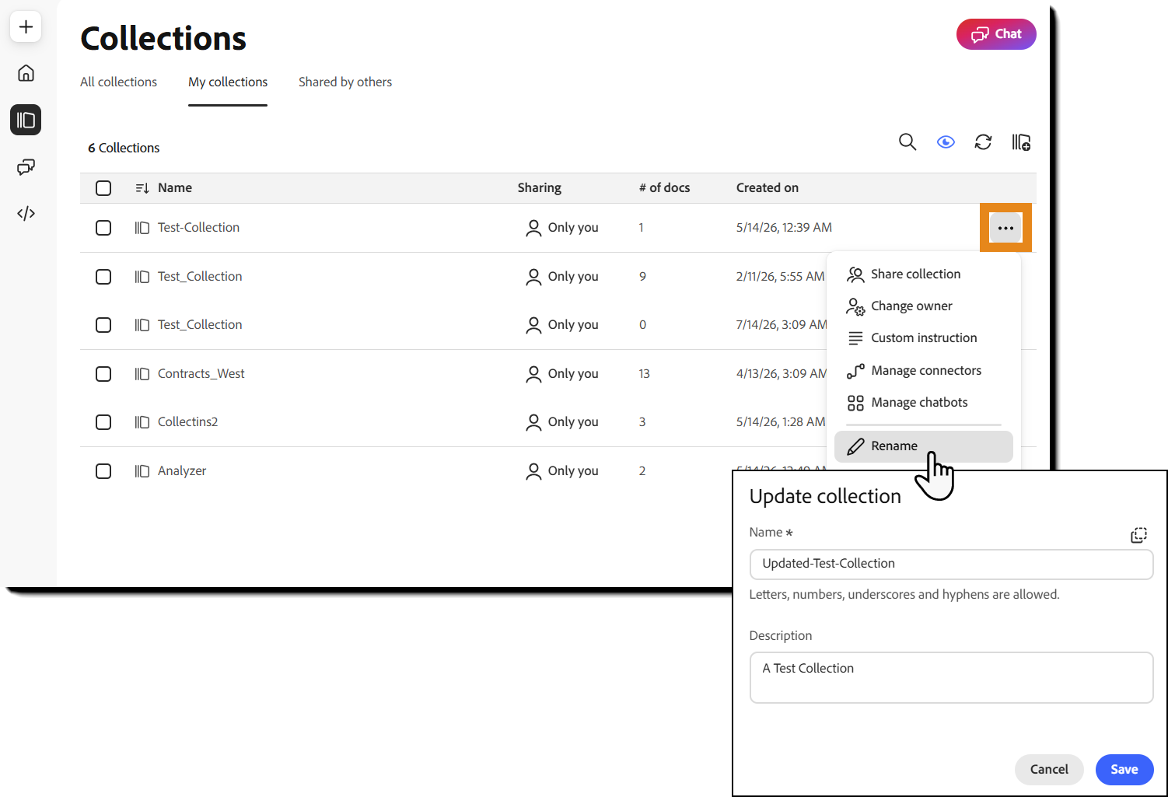The height and width of the screenshot is (797, 1168).
Task: Click the collection Name input field
Action: click(x=951, y=564)
